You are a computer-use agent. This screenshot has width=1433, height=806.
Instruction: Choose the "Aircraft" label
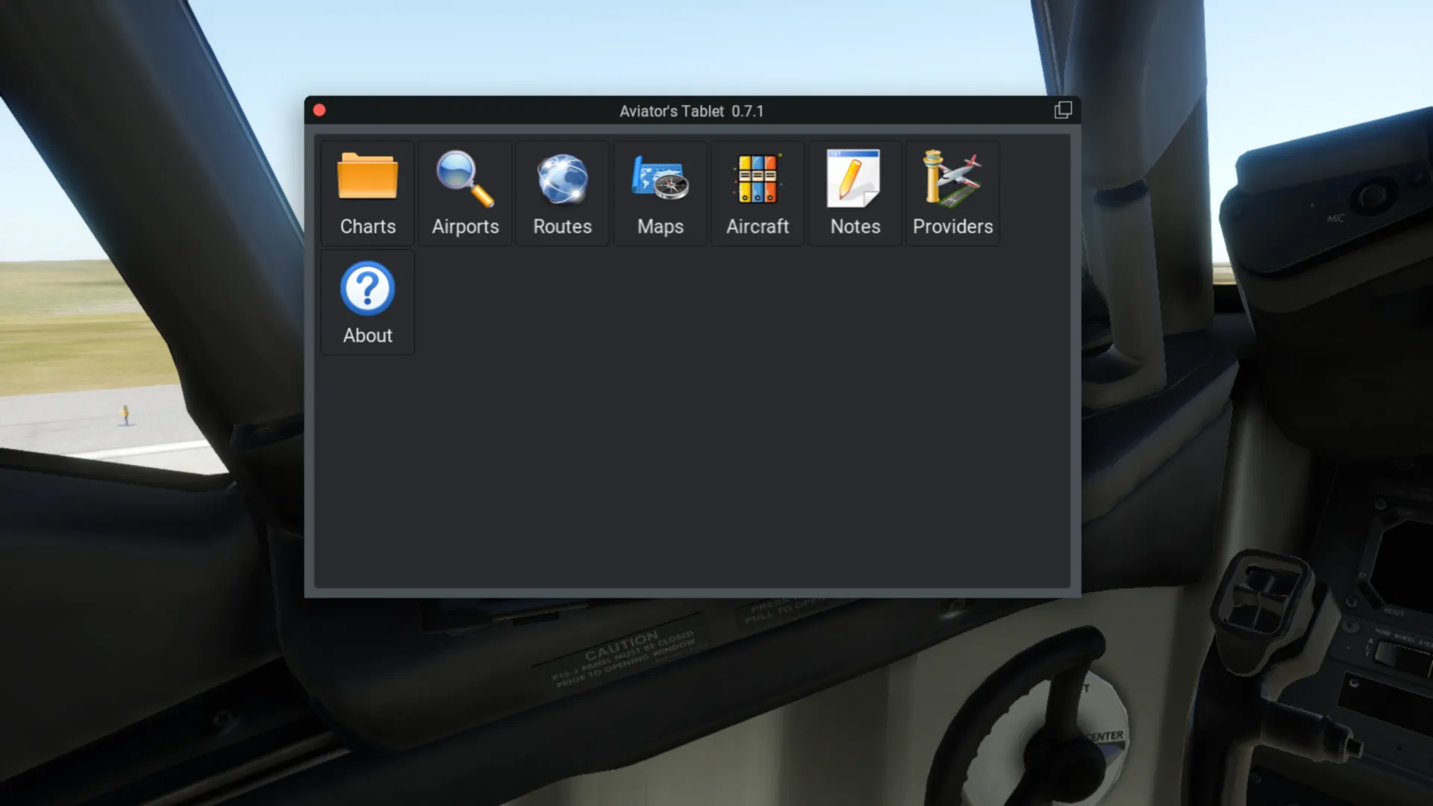click(x=758, y=226)
